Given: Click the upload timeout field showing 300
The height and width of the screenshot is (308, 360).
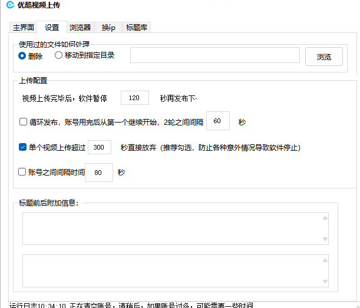Looking at the screenshot, I should coord(100,147).
